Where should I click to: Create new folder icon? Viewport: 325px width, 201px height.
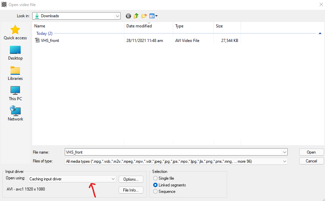144,16
